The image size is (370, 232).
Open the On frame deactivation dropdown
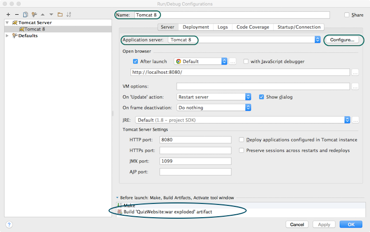(248, 108)
